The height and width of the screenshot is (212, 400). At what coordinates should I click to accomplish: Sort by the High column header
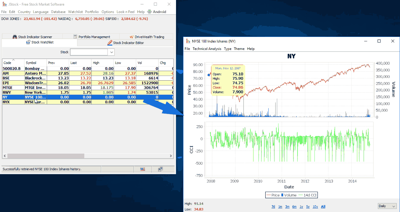[102, 62]
